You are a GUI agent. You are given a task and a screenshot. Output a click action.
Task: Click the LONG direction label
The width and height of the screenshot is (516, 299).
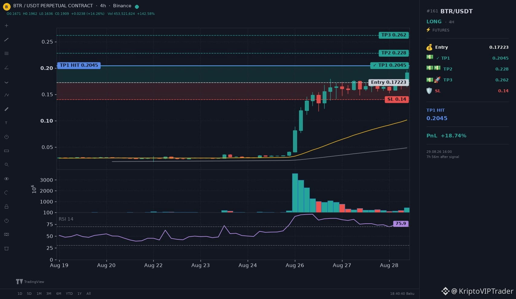[x=434, y=21]
